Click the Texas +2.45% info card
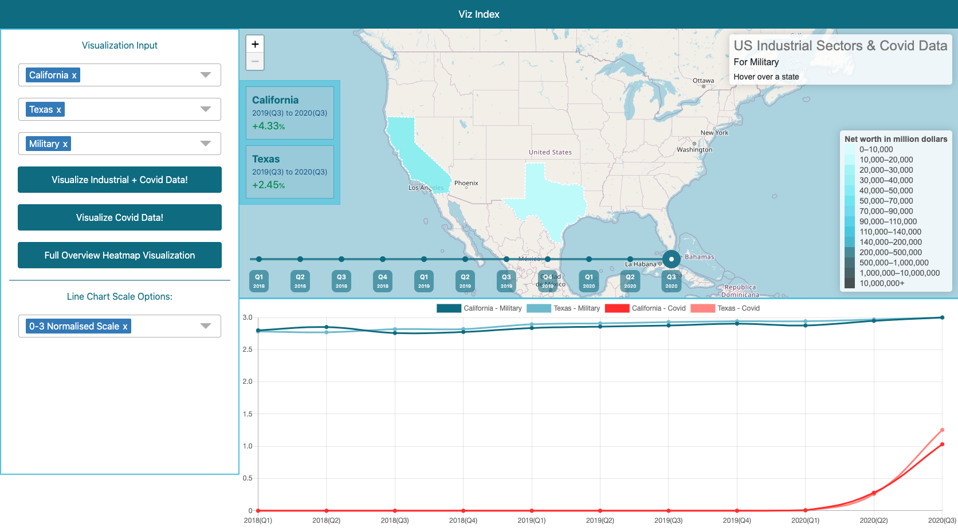 coord(290,172)
